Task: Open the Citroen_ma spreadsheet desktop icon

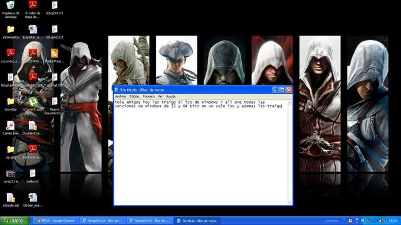Action: click(x=33, y=200)
